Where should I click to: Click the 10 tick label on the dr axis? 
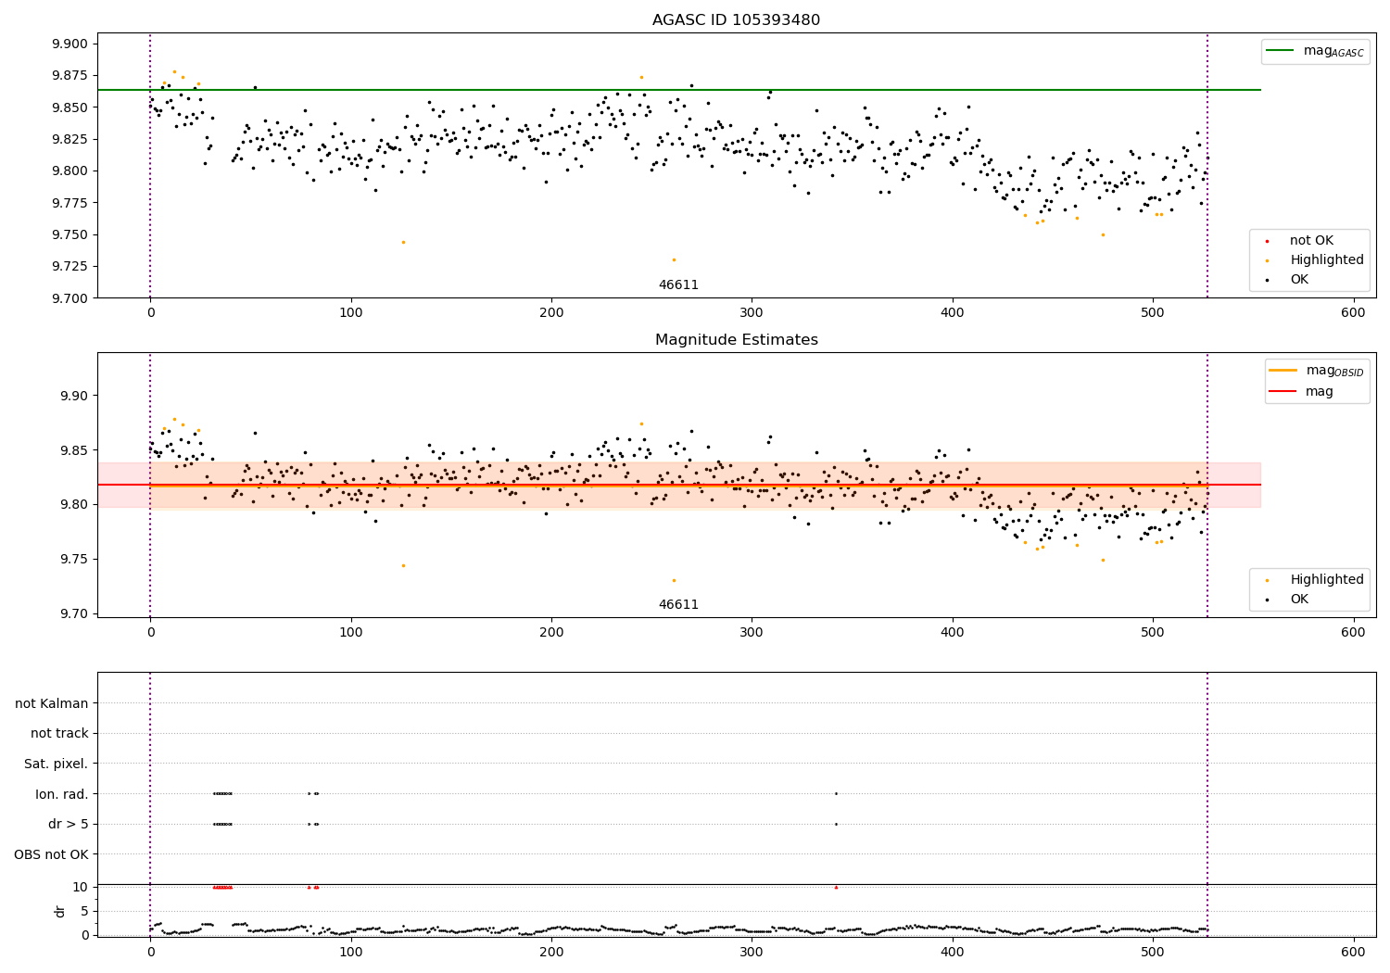81,887
